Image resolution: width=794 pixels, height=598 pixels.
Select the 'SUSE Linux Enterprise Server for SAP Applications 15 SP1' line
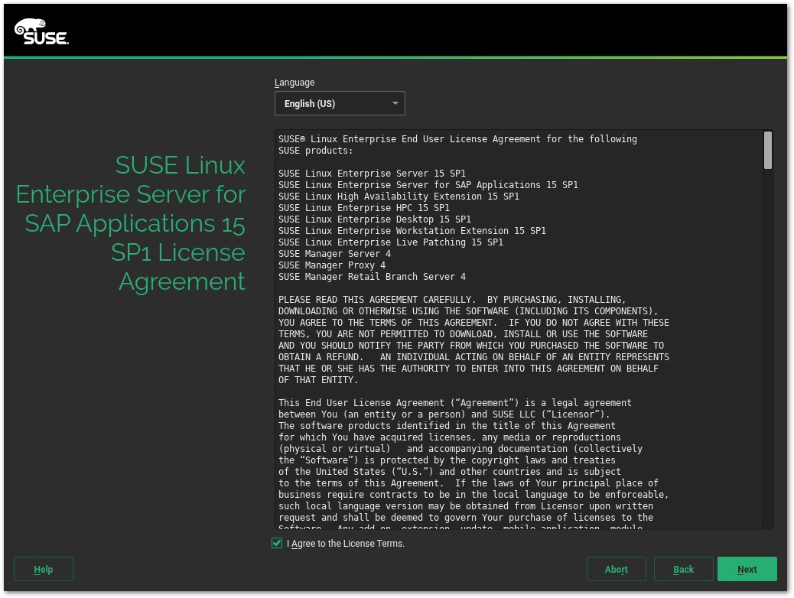[x=428, y=185]
